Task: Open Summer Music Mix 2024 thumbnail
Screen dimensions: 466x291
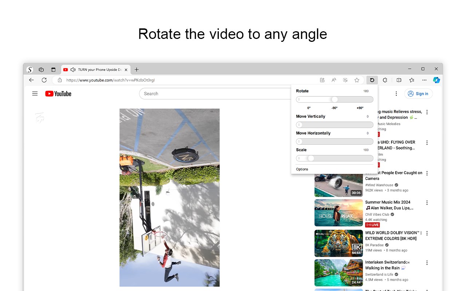Action: 339,213
